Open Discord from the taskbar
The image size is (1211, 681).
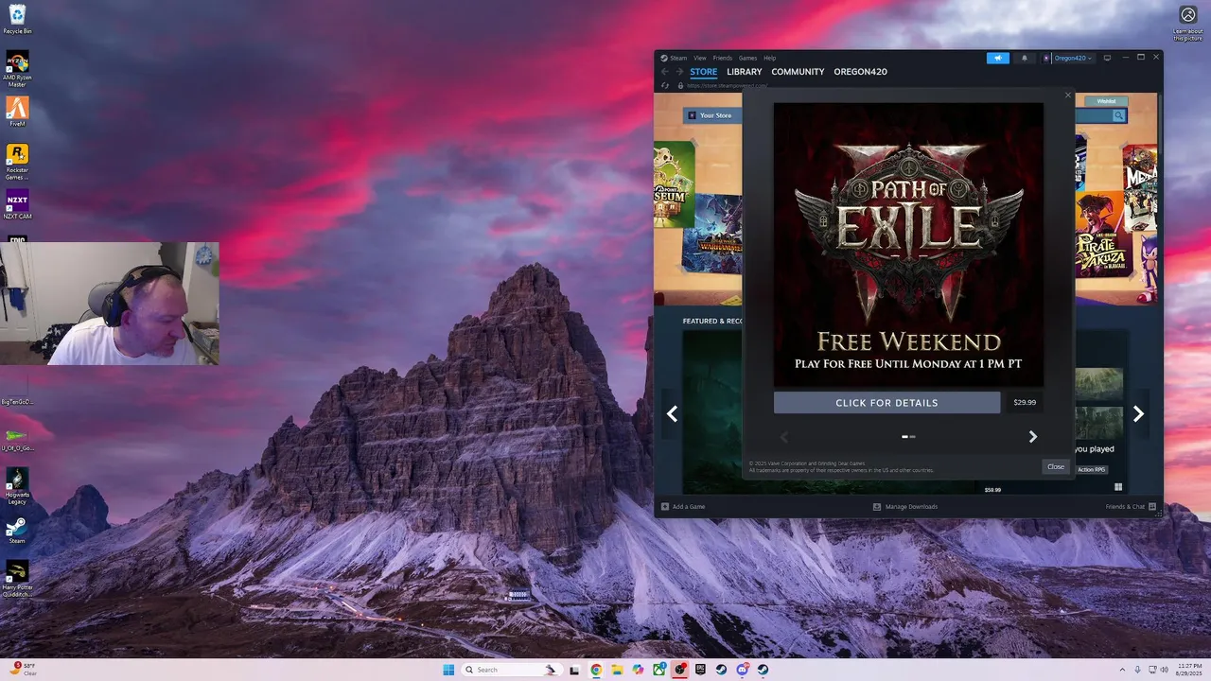coord(742,670)
